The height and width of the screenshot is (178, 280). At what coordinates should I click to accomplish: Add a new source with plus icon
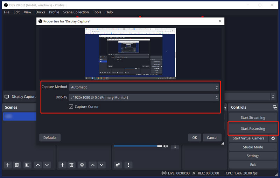[x=62, y=165]
